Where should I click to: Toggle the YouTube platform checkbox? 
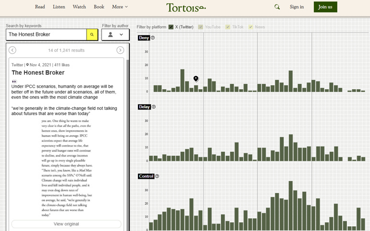pyautogui.click(x=200, y=27)
